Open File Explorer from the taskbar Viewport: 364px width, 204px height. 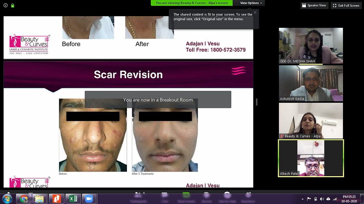40,199
